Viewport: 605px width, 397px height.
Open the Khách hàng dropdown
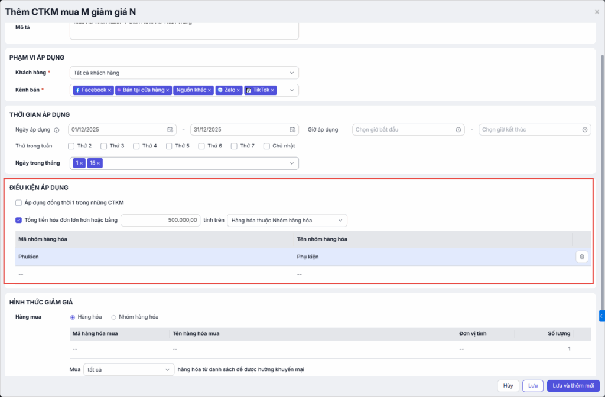pos(184,73)
